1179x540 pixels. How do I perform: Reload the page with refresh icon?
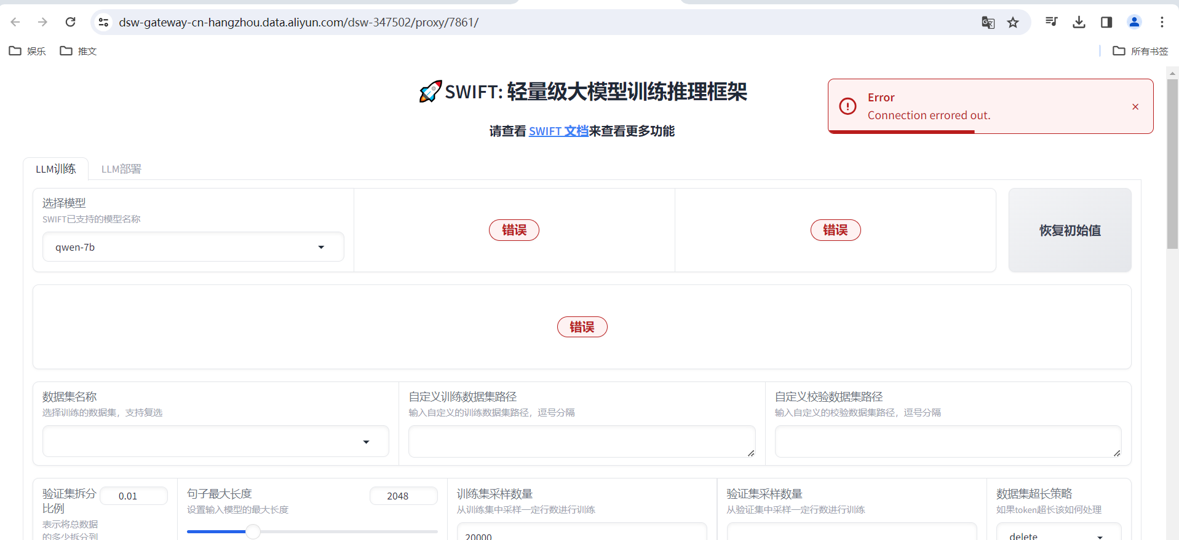[70, 22]
